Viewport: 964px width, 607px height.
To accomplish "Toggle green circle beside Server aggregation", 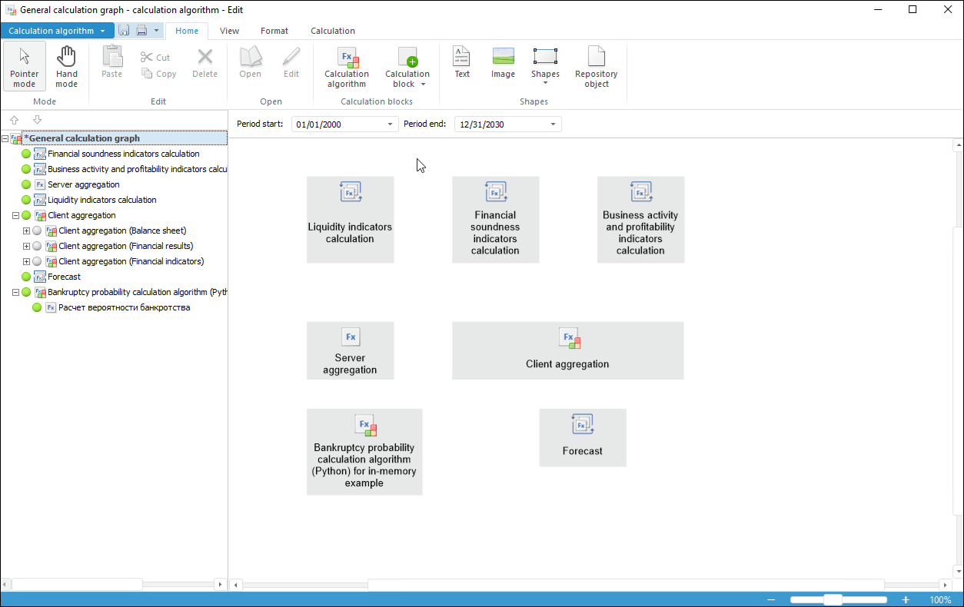I will coord(26,184).
